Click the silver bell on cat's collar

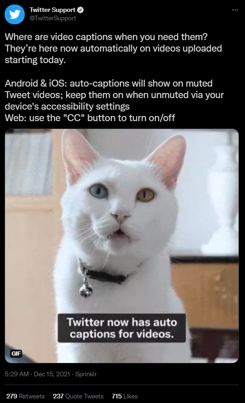(86, 290)
